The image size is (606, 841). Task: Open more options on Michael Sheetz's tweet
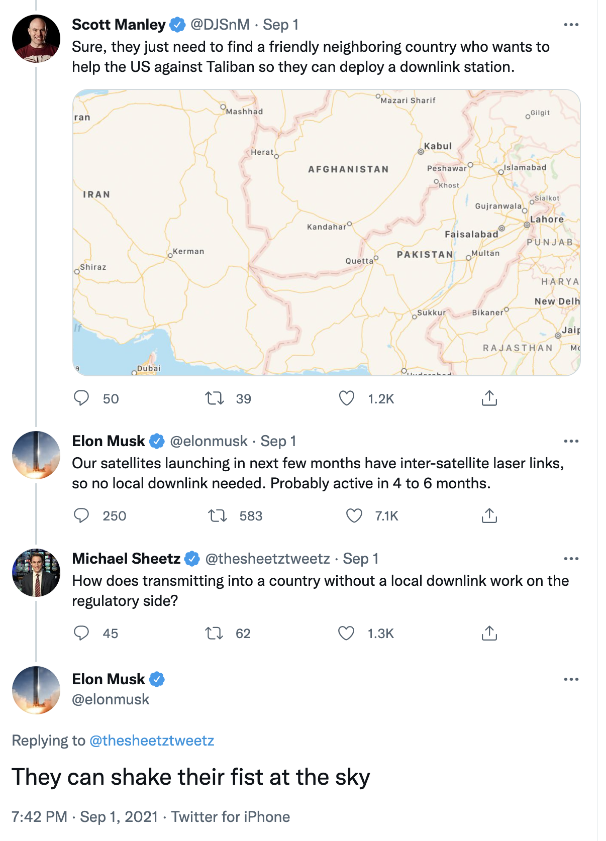(571, 559)
